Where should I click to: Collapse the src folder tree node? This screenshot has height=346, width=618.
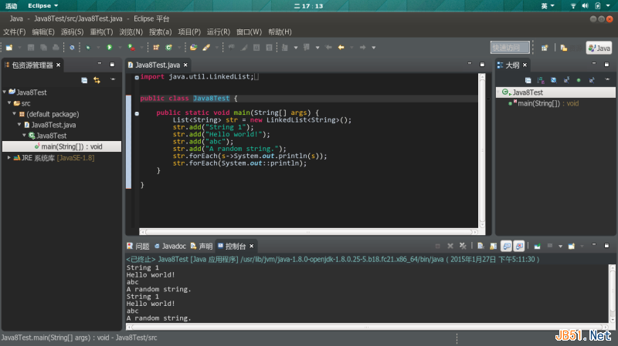pos(8,102)
